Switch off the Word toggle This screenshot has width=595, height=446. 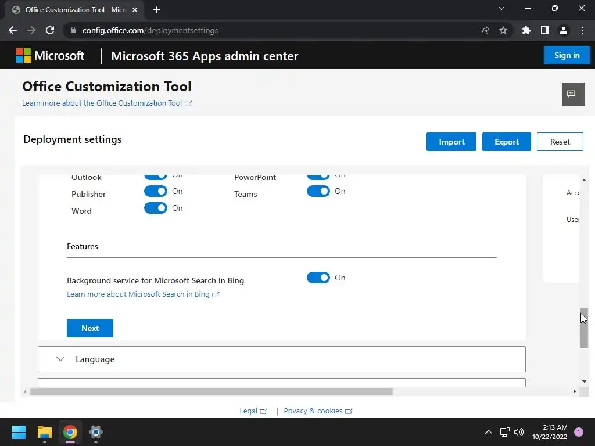(x=155, y=208)
